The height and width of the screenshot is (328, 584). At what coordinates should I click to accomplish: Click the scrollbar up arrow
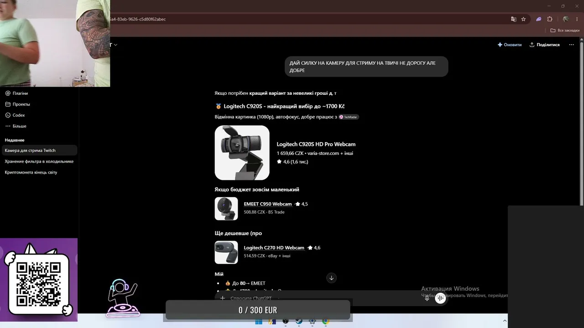pos(581,40)
